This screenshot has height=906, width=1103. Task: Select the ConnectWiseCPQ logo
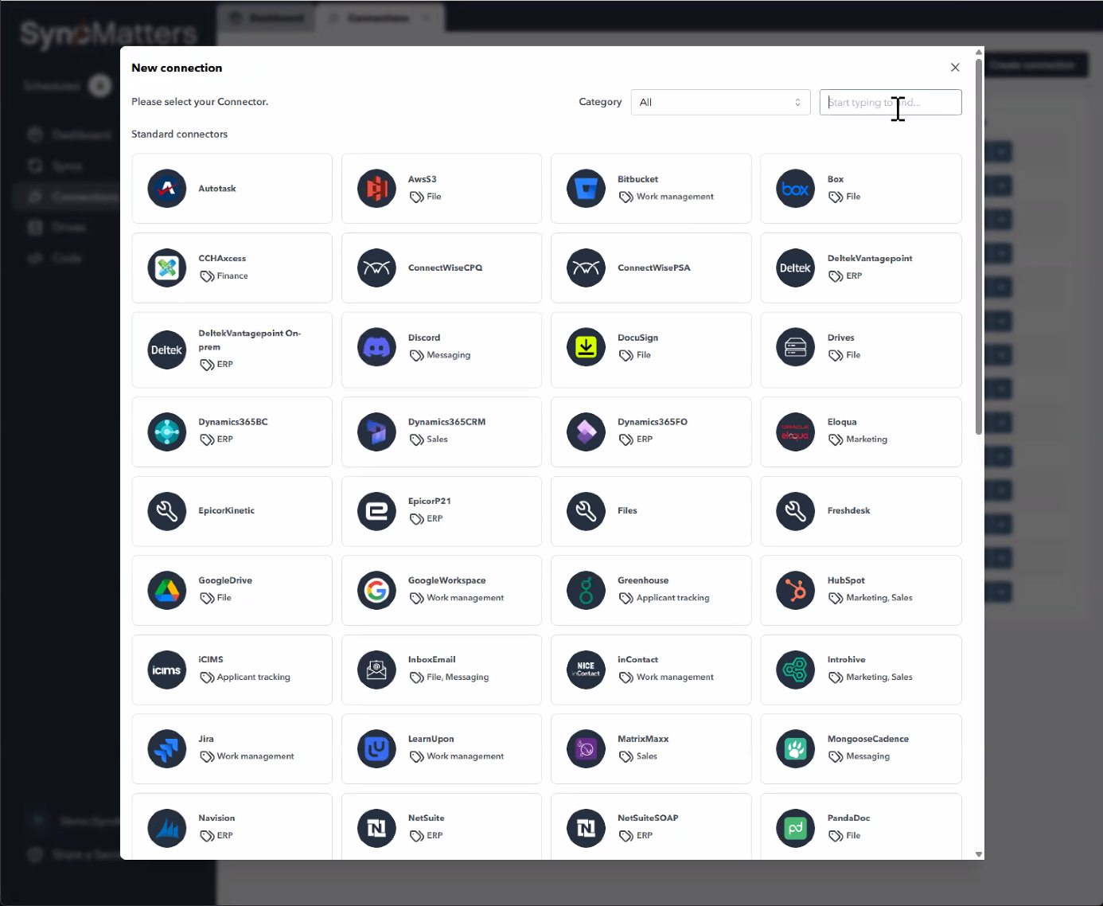point(376,268)
